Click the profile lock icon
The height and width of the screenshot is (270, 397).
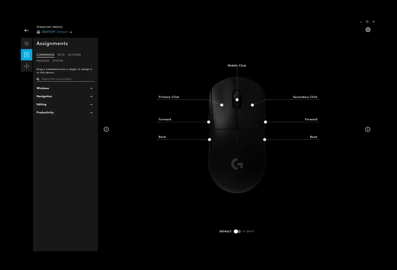pyautogui.click(x=38, y=32)
